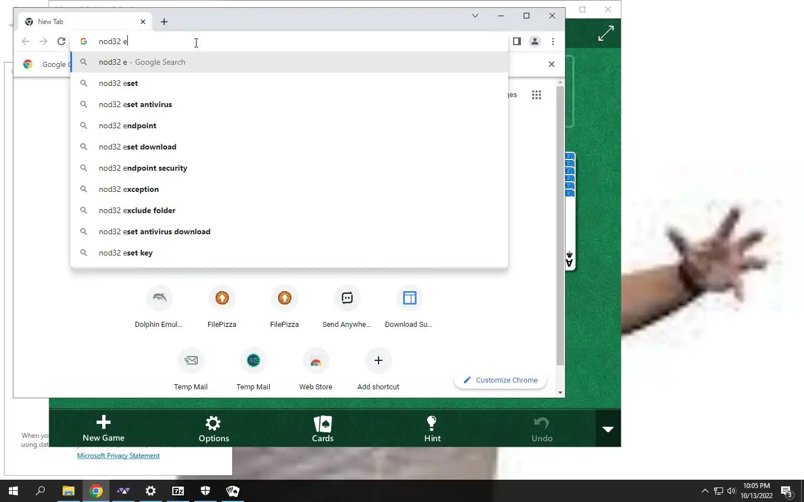Open the Solitaire Cards menu

click(x=323, y=429)
